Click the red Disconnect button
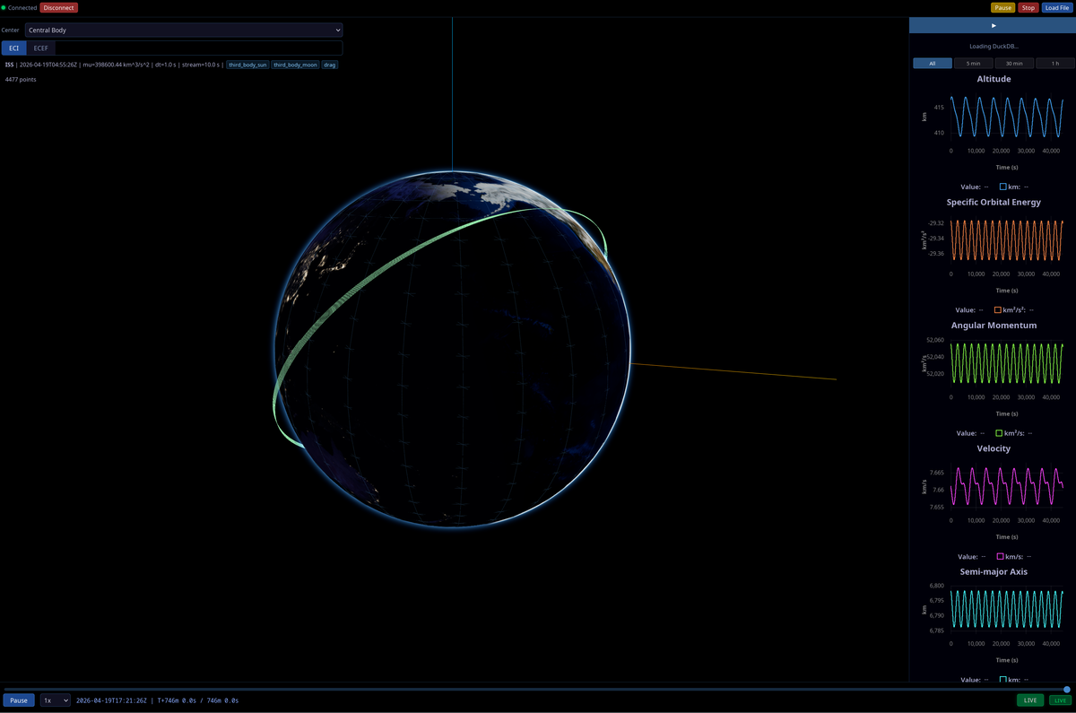Screen dimensions: 1076x713 click(58, 7)
